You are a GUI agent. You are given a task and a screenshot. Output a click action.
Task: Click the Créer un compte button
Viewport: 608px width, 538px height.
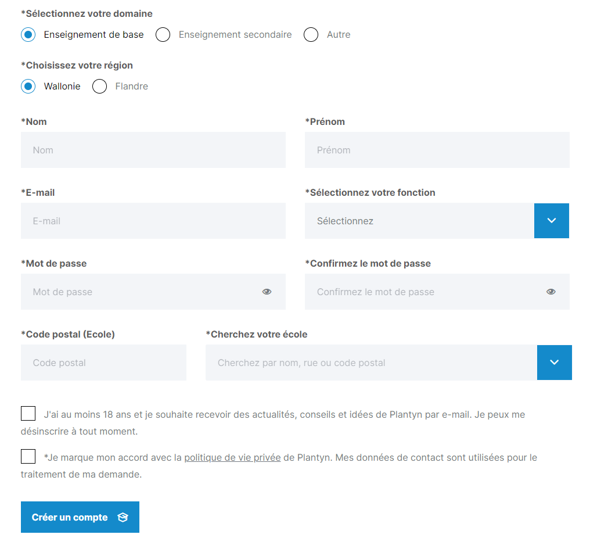point(80,517)
